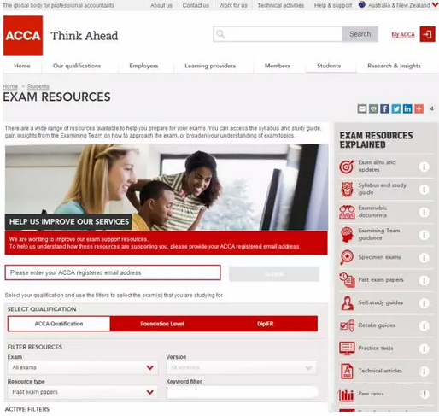
Task: Click the print share icon
Action: (x=373, y=108)
